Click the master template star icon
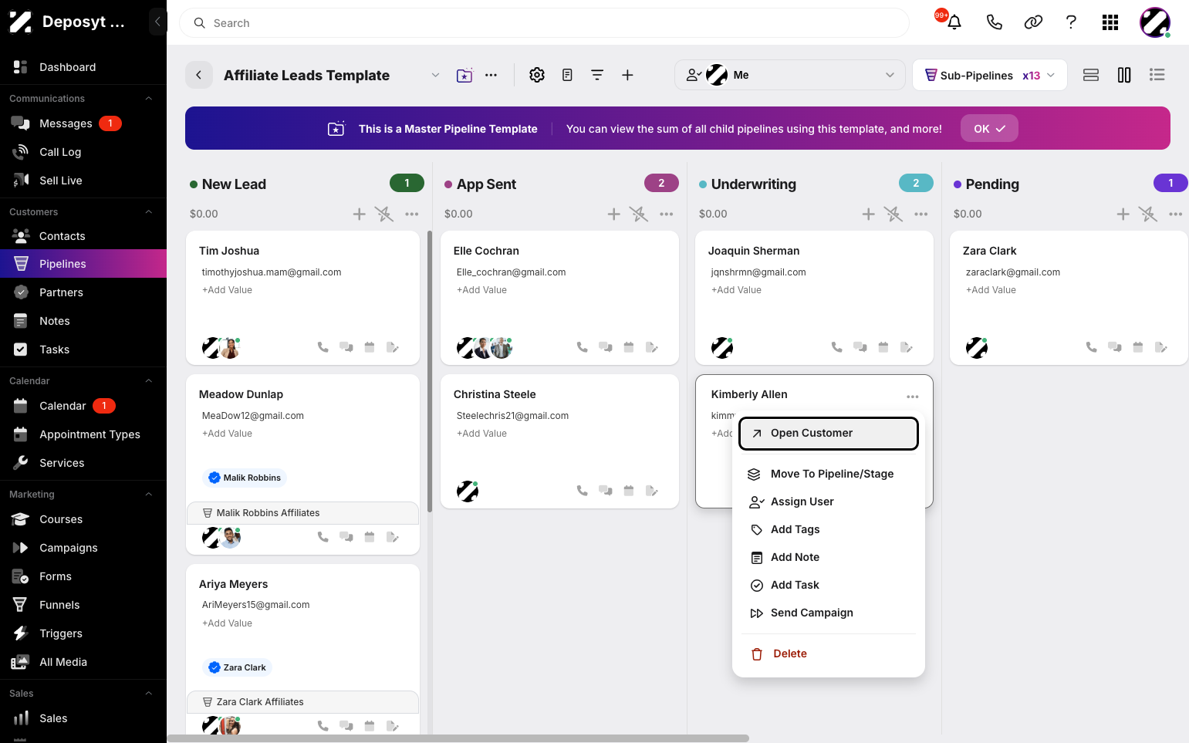This screenshot has width=1189, height=743. 464,75
